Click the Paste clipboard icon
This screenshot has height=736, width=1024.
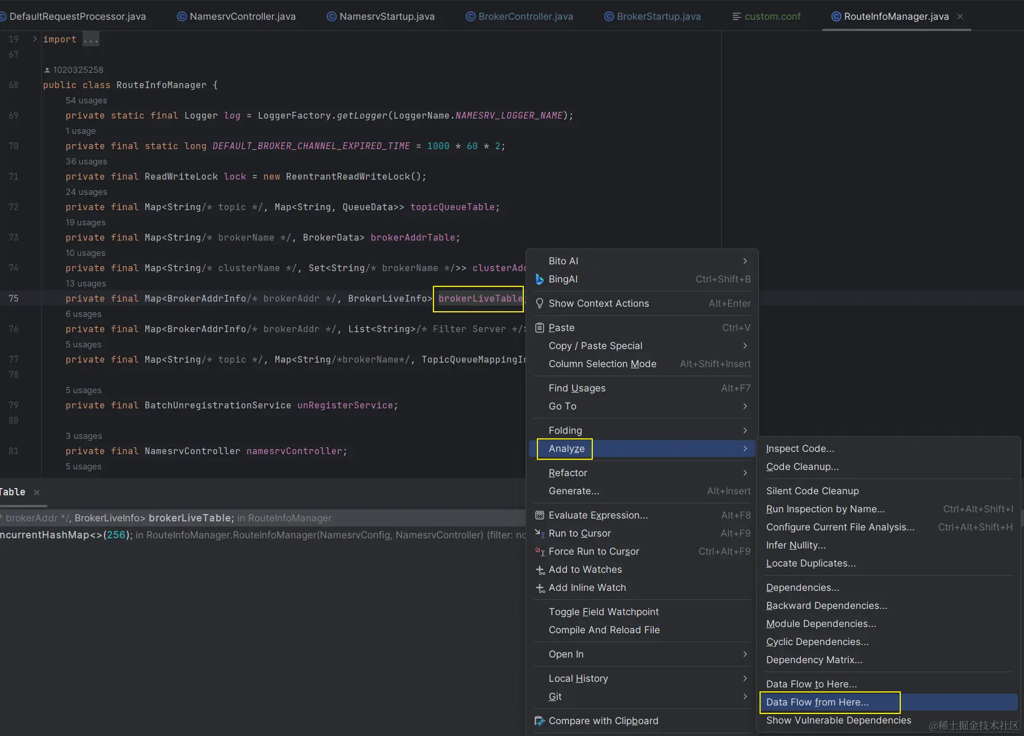540,328
